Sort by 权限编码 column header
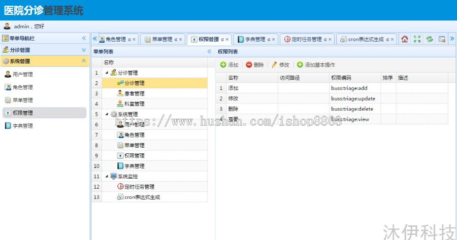Screen dimensions: 457x240 [355, 78]
